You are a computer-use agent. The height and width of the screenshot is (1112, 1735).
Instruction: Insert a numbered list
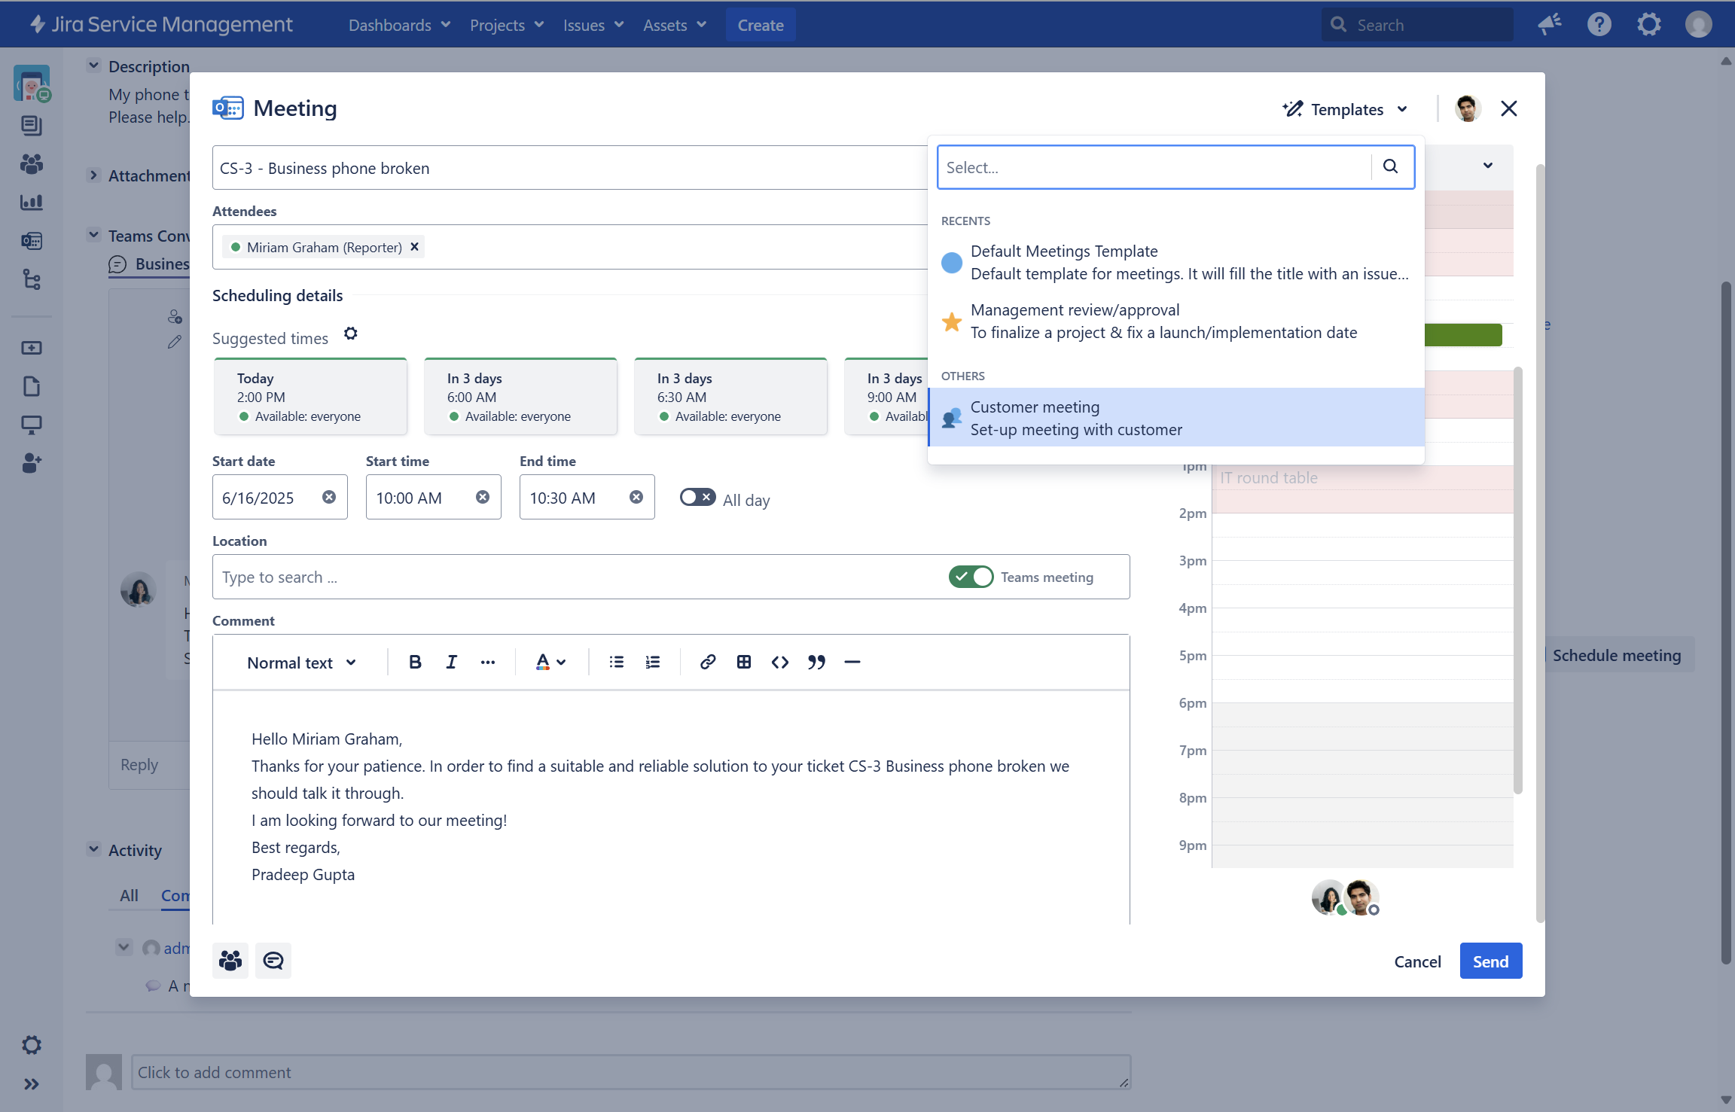click(x=652, y=662)
